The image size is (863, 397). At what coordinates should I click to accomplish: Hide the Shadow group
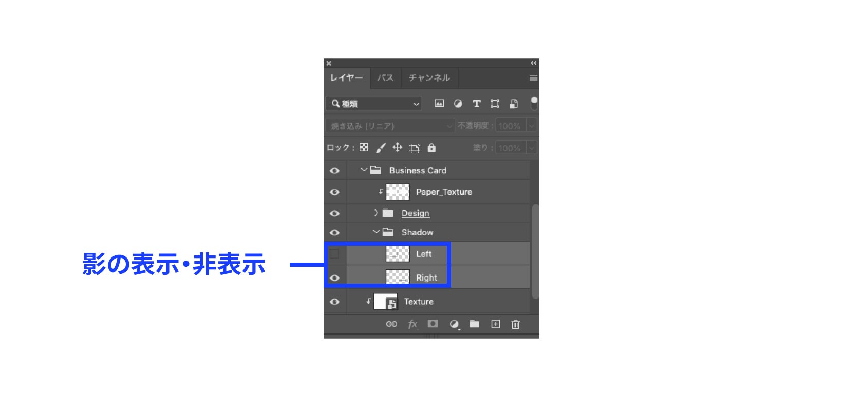pos(334,233)
